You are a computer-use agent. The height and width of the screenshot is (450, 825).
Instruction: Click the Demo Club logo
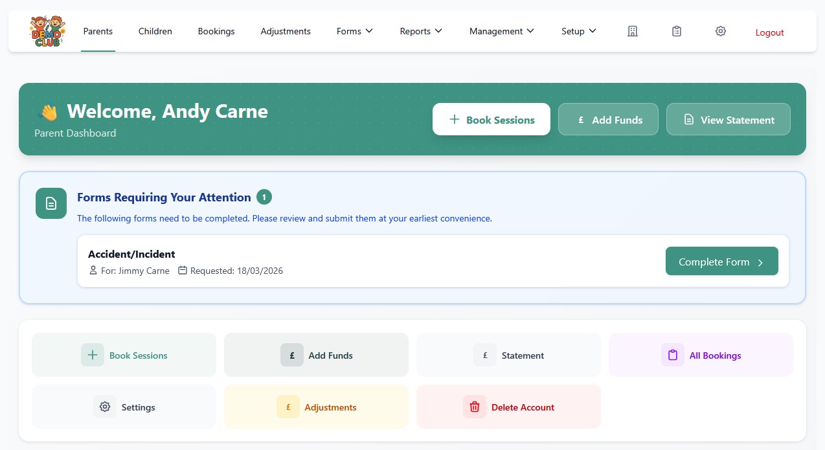(46, 31)
